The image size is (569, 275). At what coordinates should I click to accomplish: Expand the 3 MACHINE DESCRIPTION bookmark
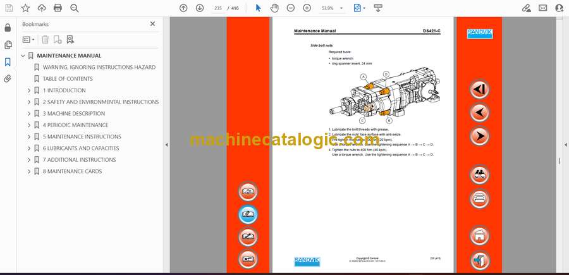29,114
